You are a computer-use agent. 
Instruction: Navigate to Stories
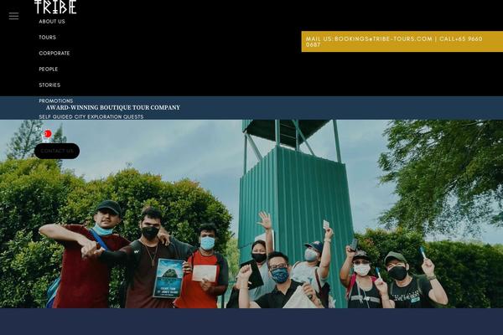[49, 85]
